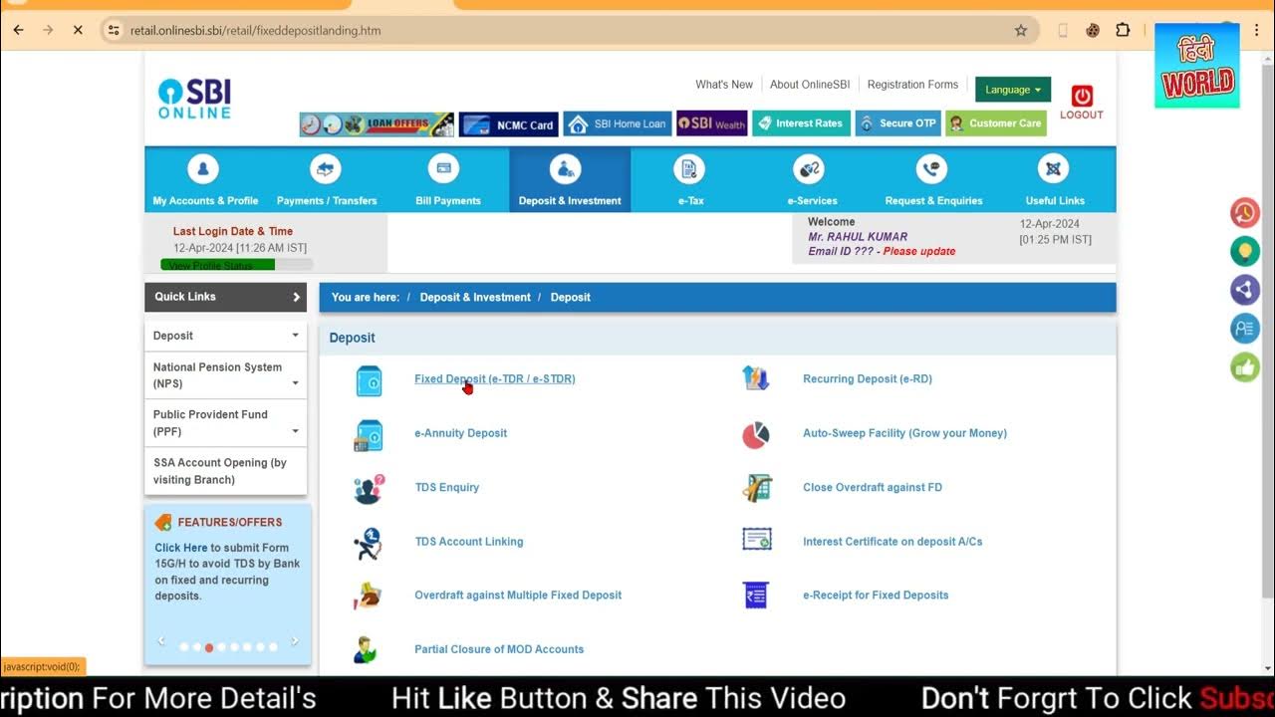The image size is (1275, 717).
Task: Open Bill Payments tab
Action: 447,180
